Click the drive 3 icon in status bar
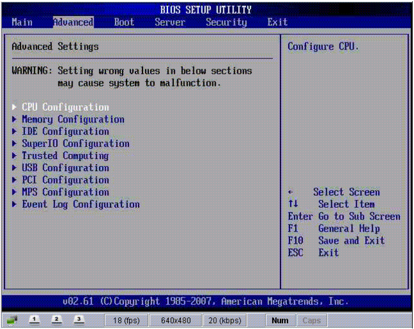The width and height of the screenshot is (414, 329). click(x=78, y=320)
